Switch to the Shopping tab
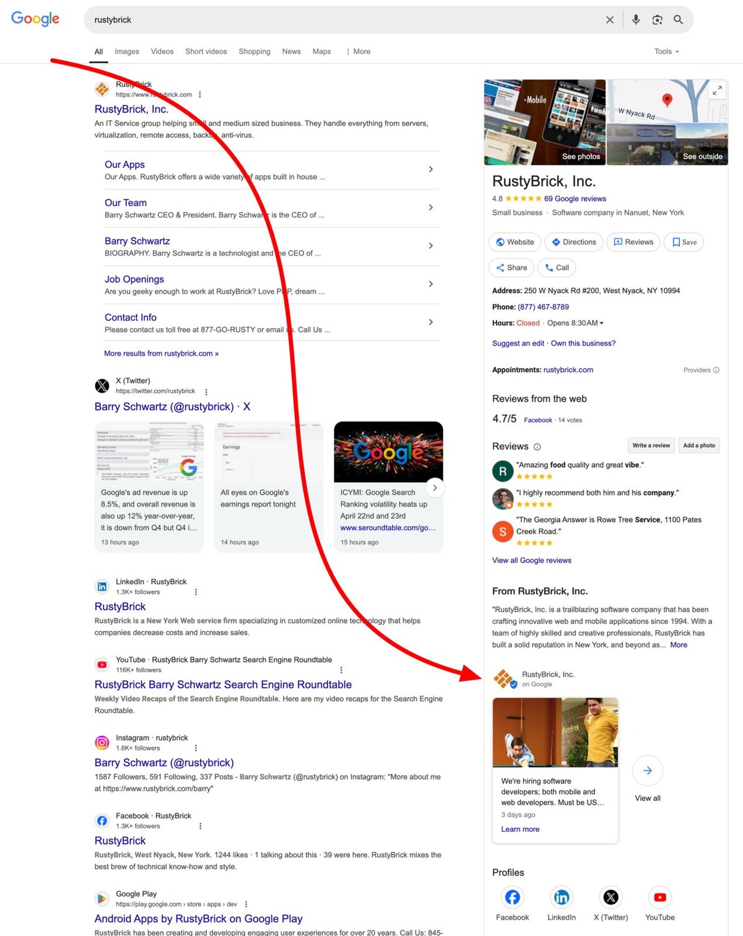 (x=254, y=51)
